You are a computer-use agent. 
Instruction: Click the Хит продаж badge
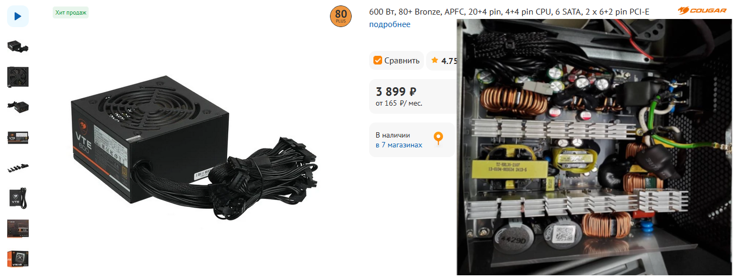[x=71, y=12]
